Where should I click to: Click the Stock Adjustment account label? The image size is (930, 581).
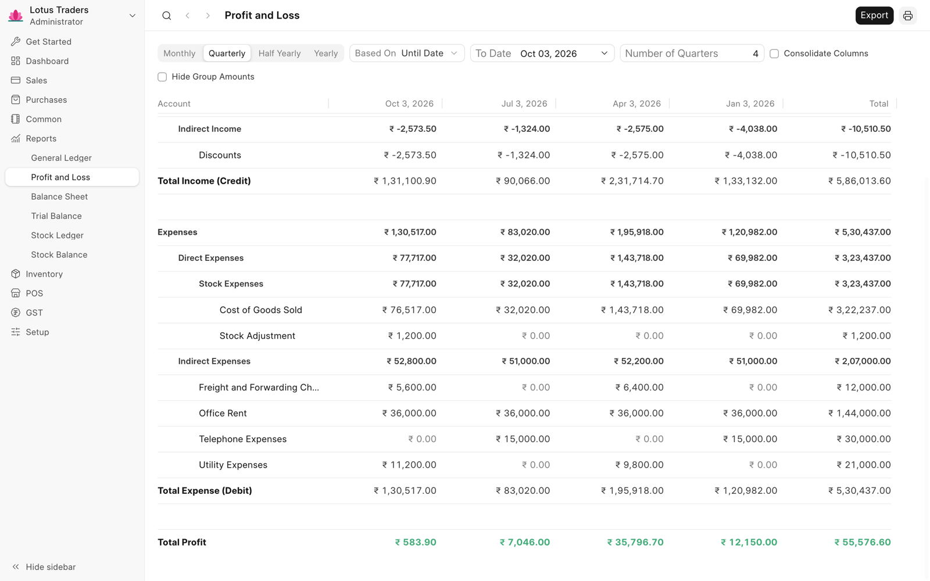pyautogui.click(x=257, y=336)
